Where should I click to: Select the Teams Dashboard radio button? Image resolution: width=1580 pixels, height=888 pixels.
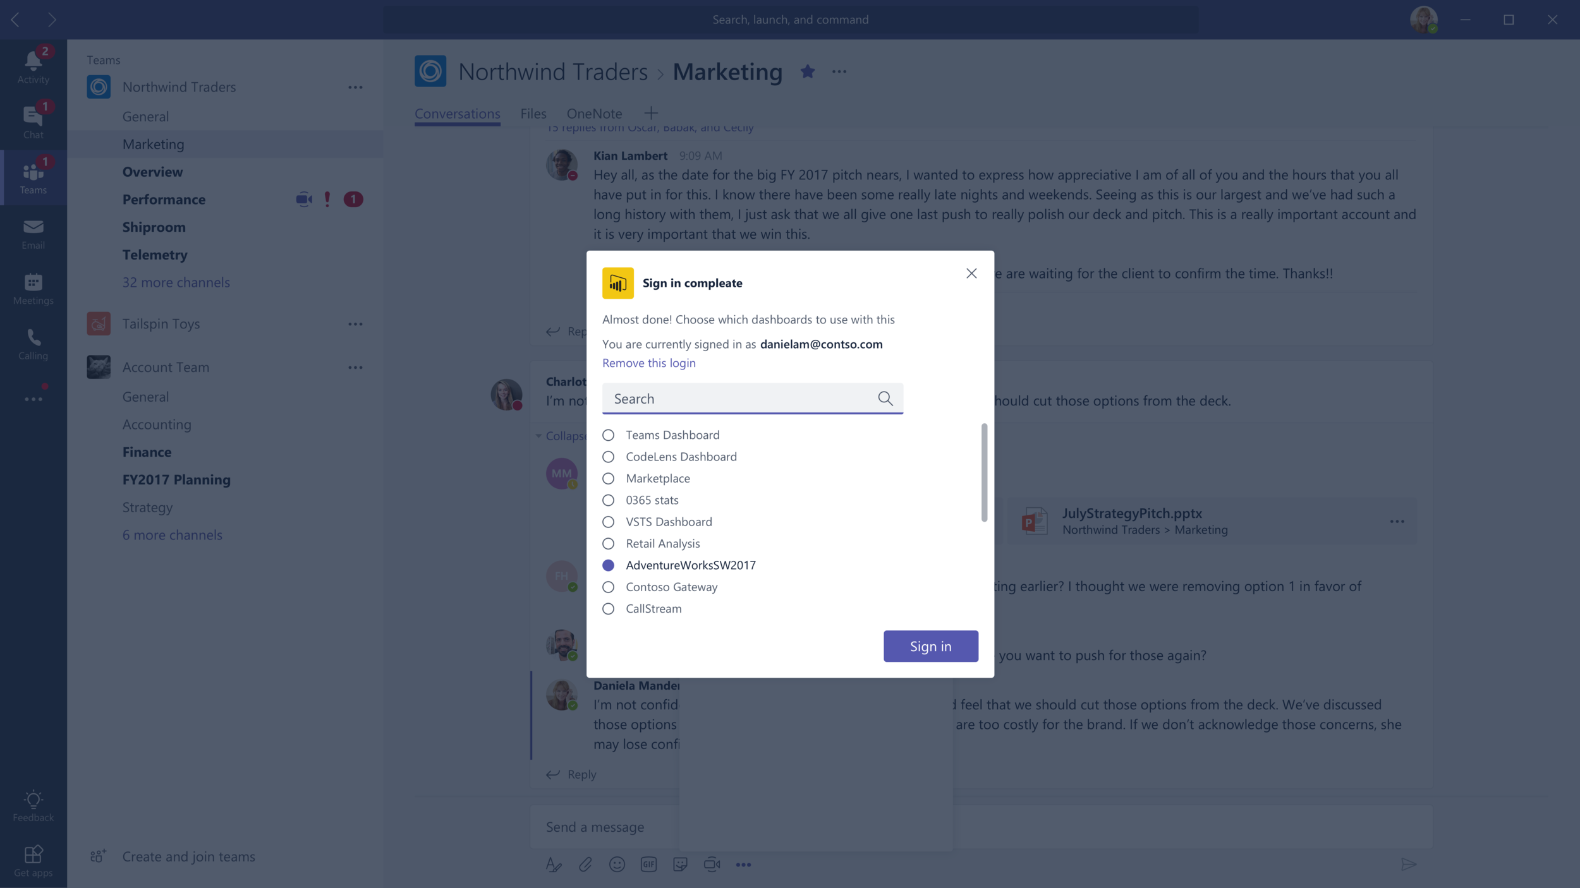(608, 435)
